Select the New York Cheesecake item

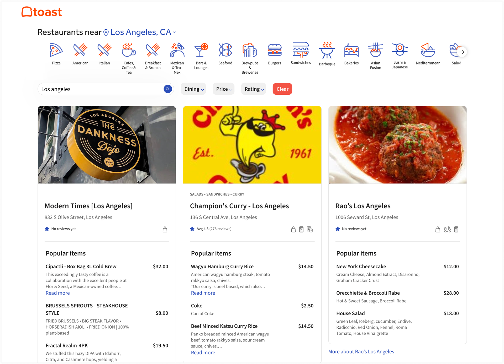coord(361,267)
